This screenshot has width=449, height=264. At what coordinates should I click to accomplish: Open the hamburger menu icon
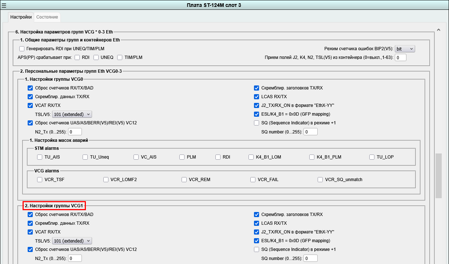(4, 5)
